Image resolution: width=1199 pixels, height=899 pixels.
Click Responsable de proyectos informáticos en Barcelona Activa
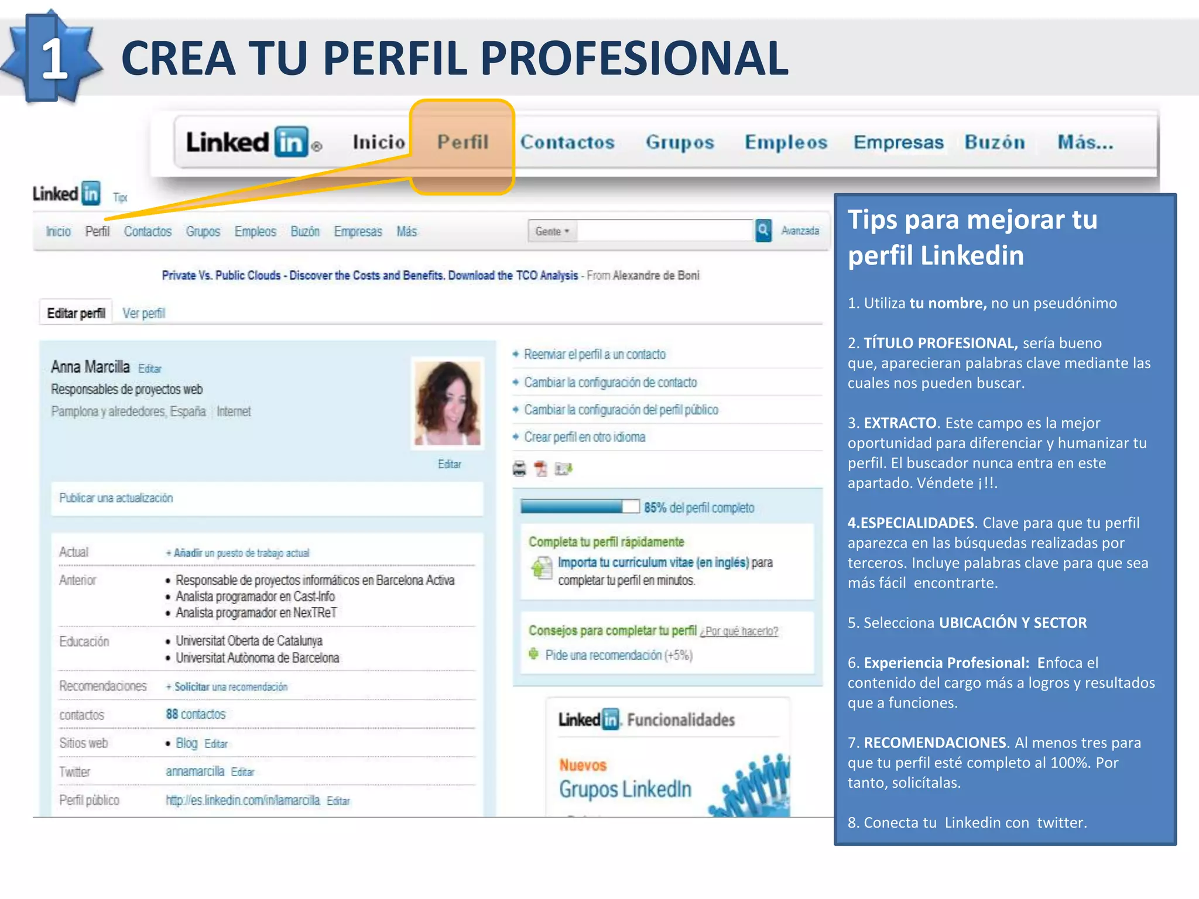coord(315,580)
